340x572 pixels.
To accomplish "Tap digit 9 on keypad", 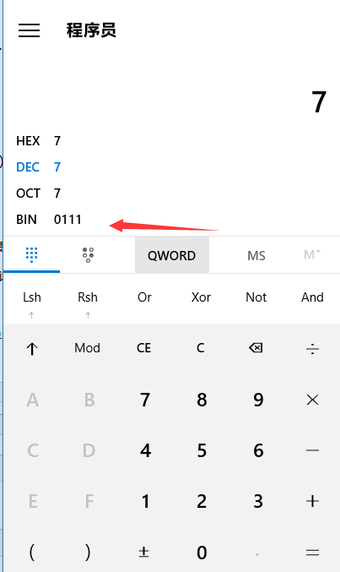I will point(258,400).
